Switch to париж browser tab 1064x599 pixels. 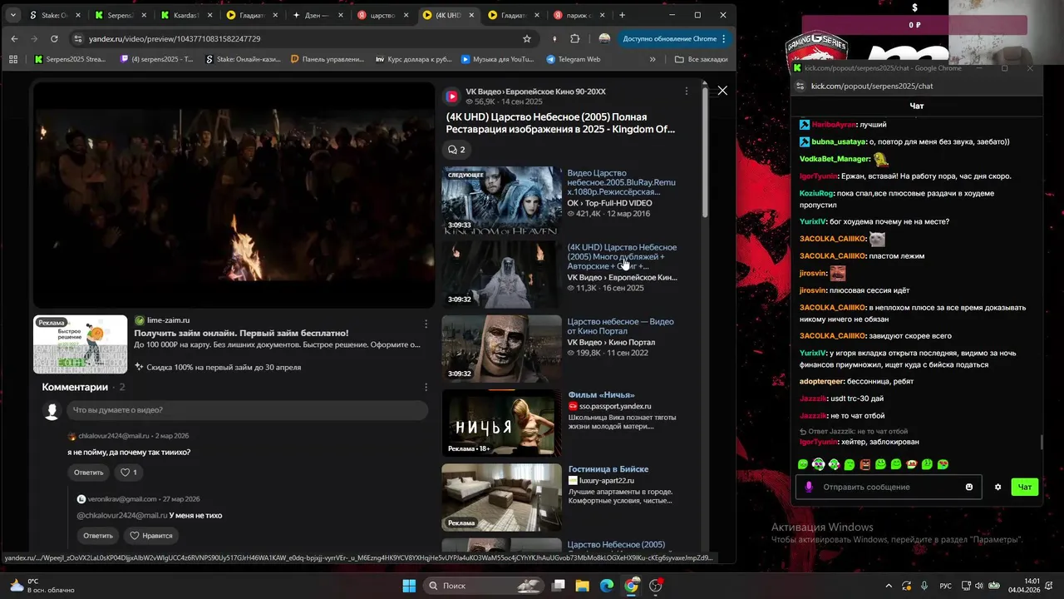(x=580, y=15)
